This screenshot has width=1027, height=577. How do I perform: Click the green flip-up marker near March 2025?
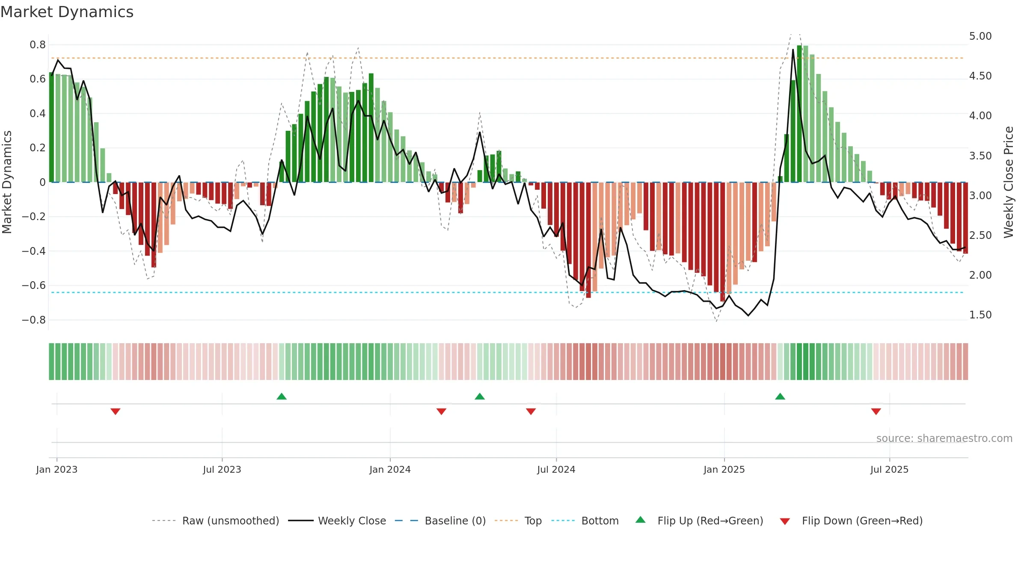click(780, 396)
